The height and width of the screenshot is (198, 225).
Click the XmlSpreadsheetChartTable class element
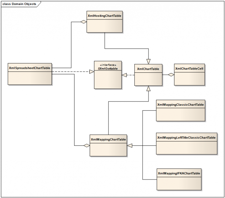[x=30, y=68]
